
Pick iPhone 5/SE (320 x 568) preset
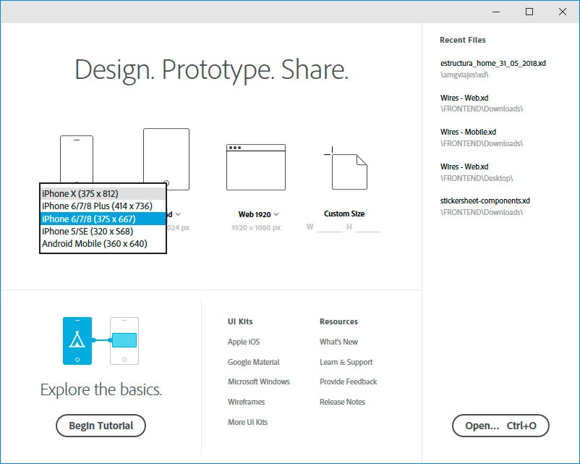click(x=103, y=232)
